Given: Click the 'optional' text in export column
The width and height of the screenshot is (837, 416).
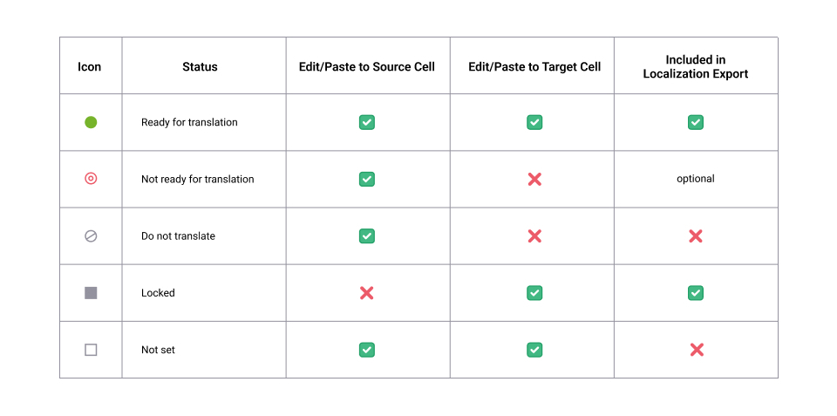Looking at the screenshot, I should pyautogui.click(x=696, y=179).
